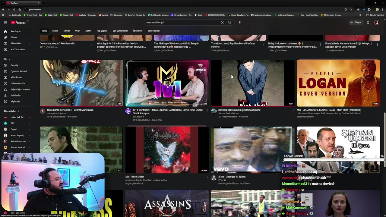Open the hamburger guide menu
The width and height of the screenshot is (386, 217).
(5, 22)
